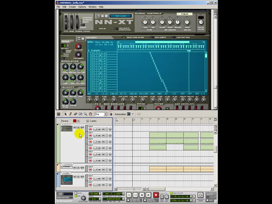272x204 pixels.
Task: Adjust the Master Volume knob
Action: [x=201, y=22]
